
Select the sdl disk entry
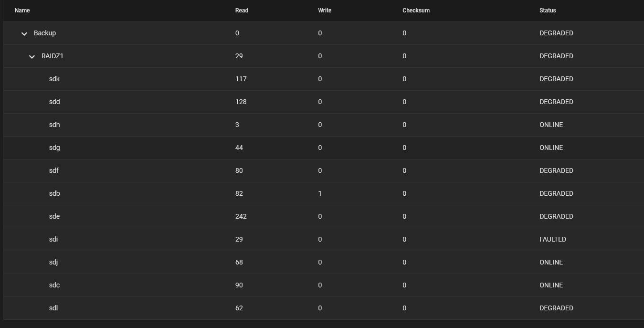pos(324,308)
